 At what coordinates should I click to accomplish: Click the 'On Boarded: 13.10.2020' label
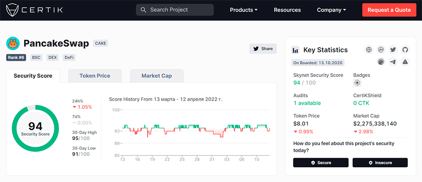tap(318, 63)
